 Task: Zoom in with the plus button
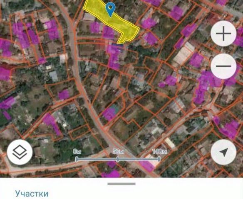(223, 34)
